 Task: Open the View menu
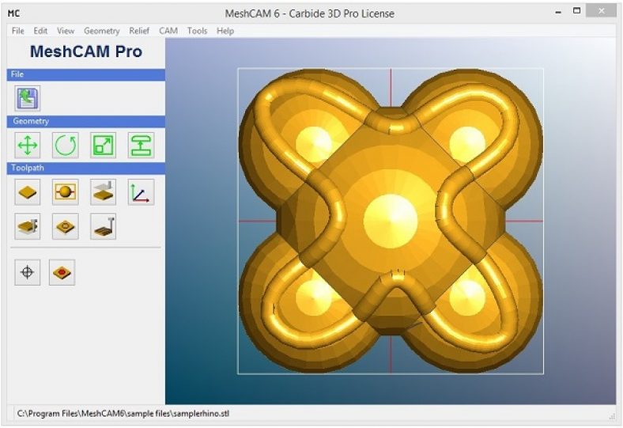[x=65, y=31]
